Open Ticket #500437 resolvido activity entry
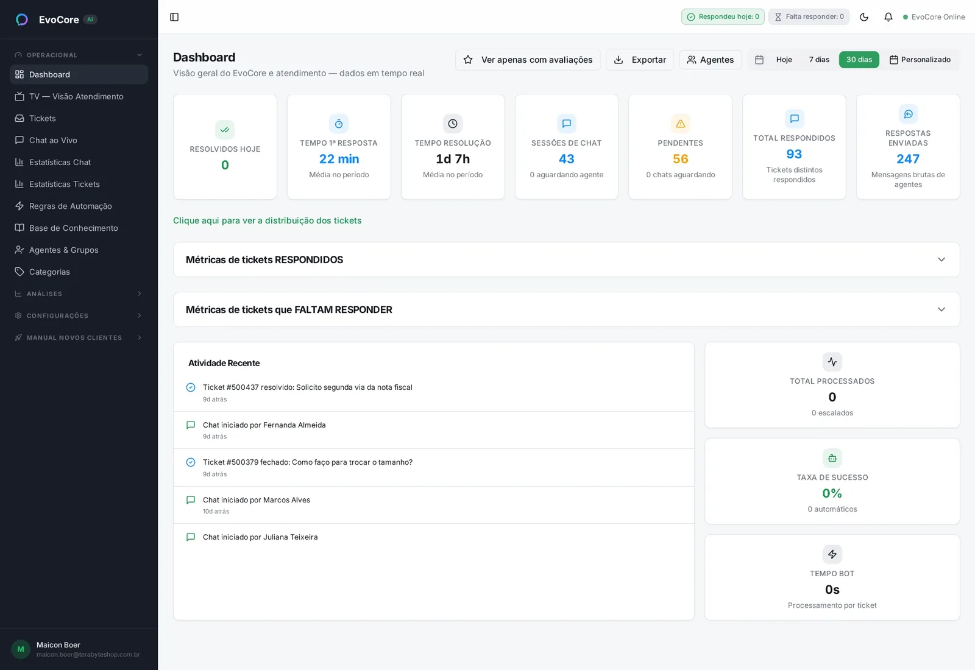Screen dimensions: 975x670 434,393
